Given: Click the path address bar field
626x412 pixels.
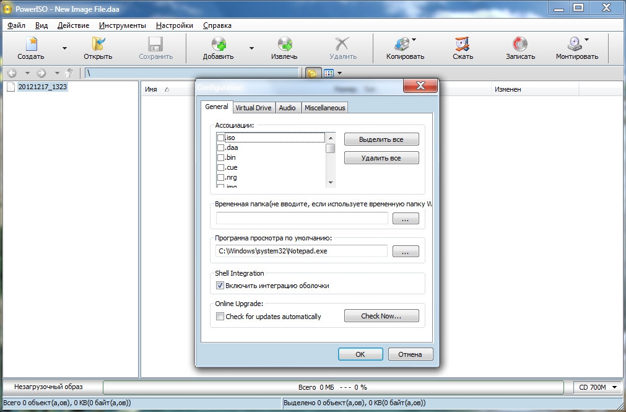Looking at the screenshot, I should point(191,73).
